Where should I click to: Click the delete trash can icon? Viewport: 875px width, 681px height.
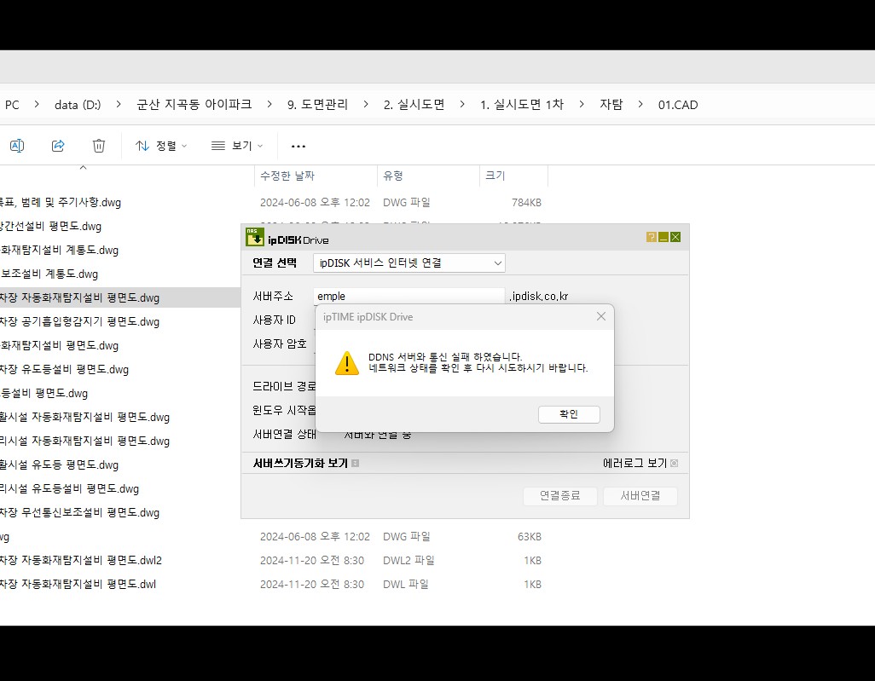[x=99, y=146]
